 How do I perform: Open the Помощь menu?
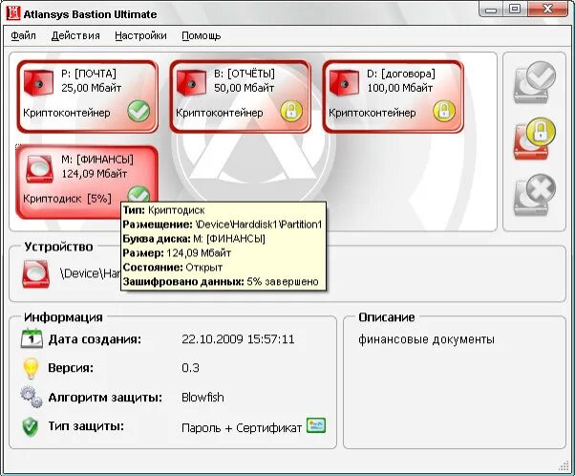point(202,35)
